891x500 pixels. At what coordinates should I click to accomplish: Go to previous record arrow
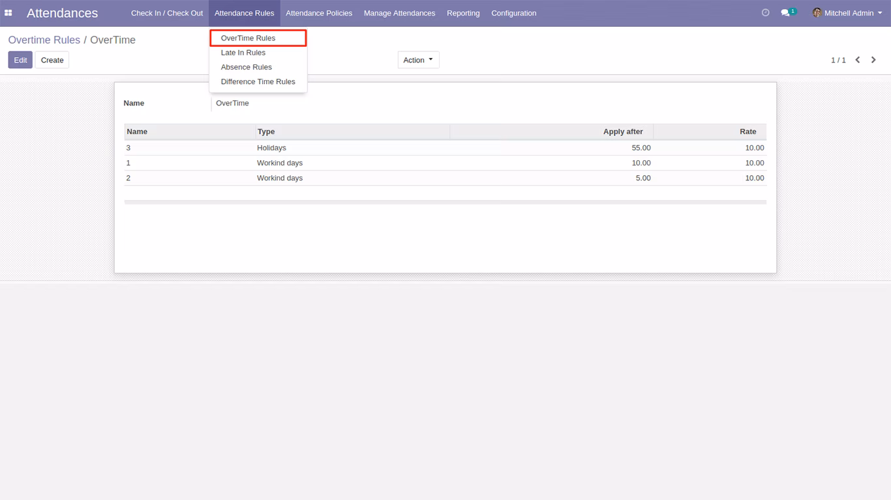(x=858, y=60)
